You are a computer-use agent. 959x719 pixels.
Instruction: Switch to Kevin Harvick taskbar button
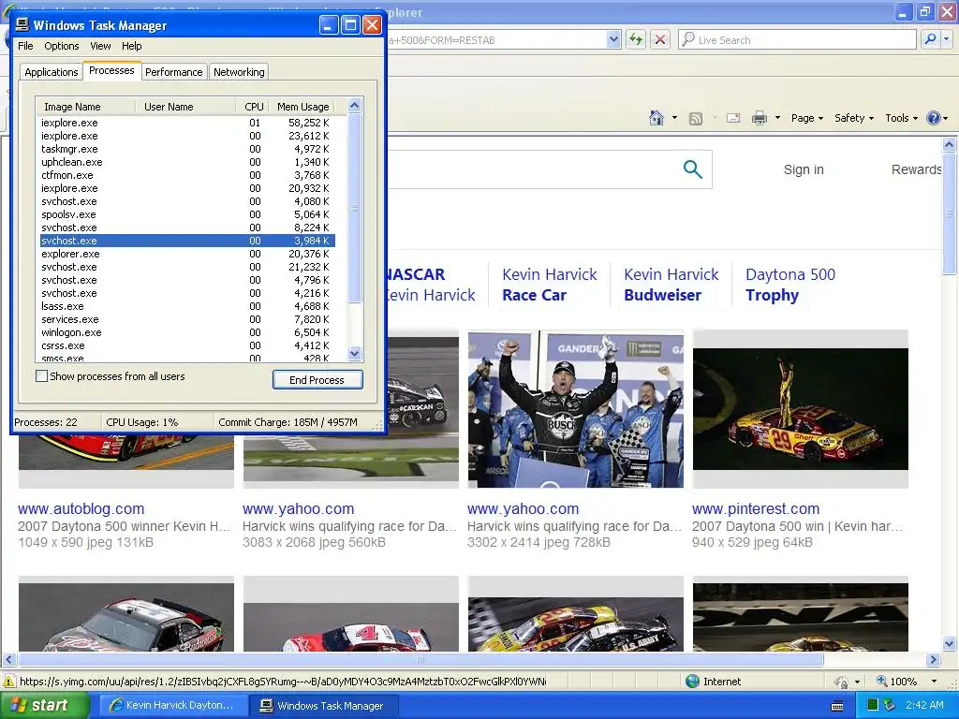coord(173,706)
